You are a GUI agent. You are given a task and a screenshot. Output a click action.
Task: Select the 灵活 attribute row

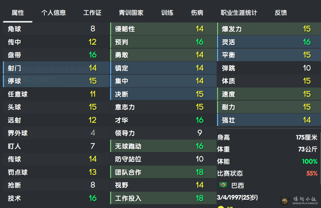coord(269,42)
